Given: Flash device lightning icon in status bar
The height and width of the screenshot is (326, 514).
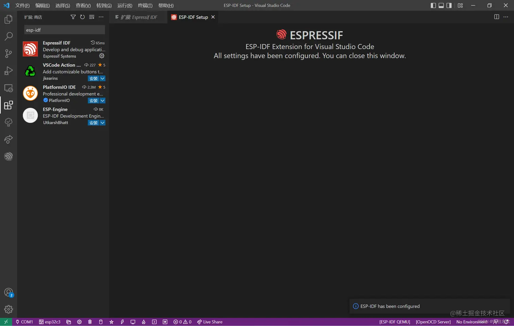Looking at the screenshot, I should 122,322.
